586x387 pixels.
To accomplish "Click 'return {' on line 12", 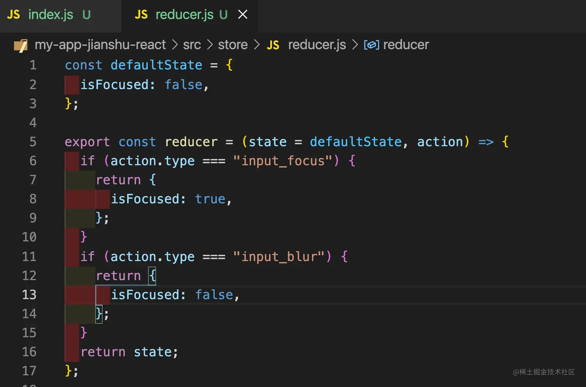I will pos(126,276).
